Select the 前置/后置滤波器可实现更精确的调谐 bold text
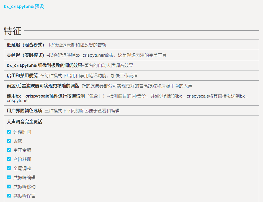Screen dimensions: 263x202 pyautogui.click(x=43, y=86)
